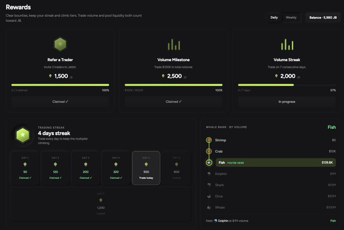Click the 4 days streak heading
This screenshot has width=344, height=230.
coord(54,133)
